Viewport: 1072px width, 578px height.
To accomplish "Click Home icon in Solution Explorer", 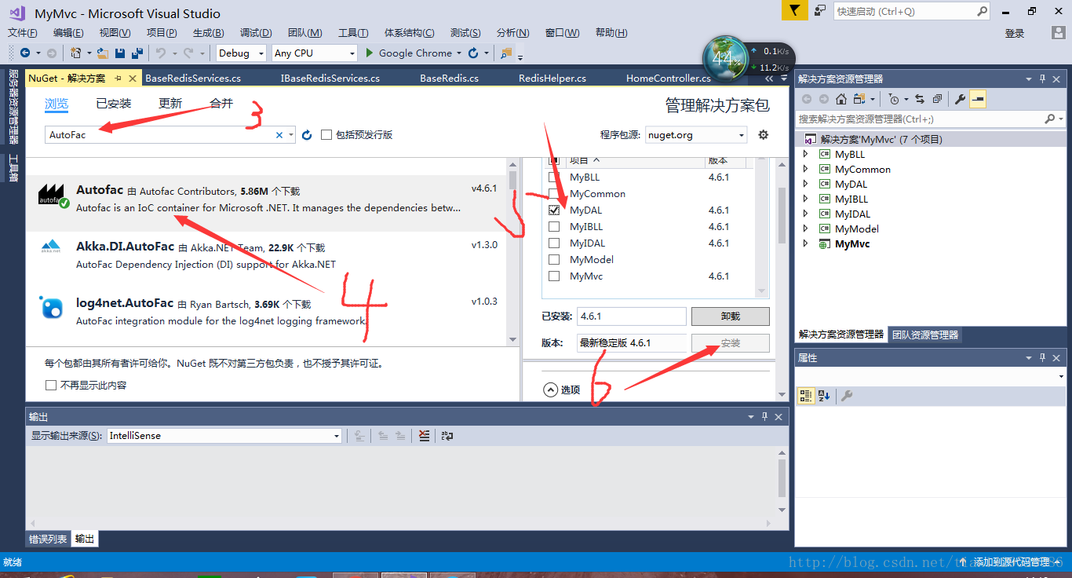I will point(841,99).
